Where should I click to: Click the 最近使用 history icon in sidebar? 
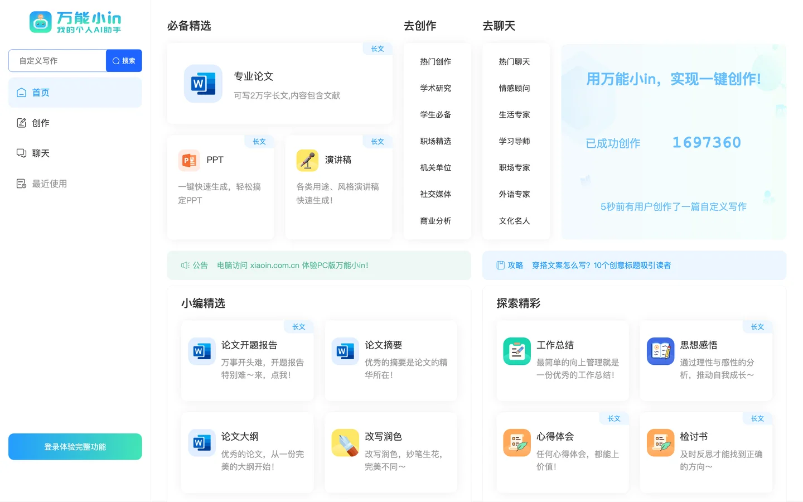coord(21,184)
